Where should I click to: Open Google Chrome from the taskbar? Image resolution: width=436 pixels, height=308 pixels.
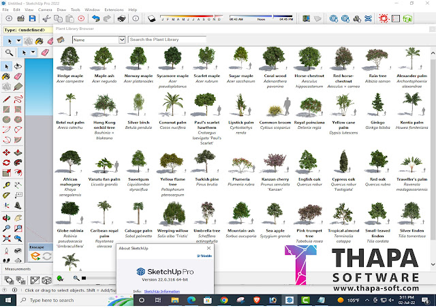pyautogui.click(x=224, y=301)
